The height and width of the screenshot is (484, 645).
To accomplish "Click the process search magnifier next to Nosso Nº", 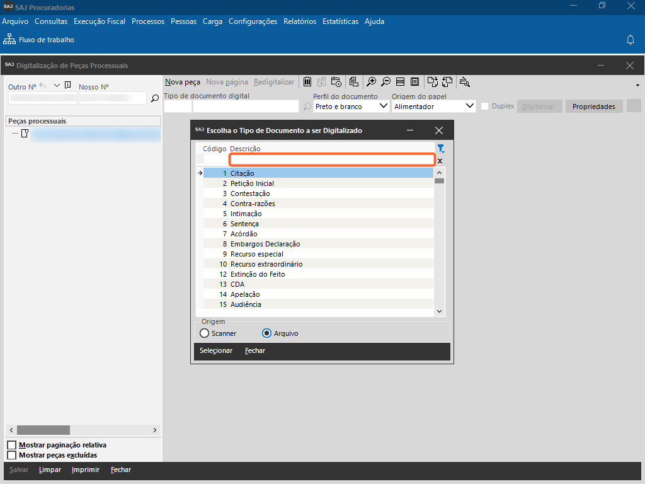I will click(155, 98).
